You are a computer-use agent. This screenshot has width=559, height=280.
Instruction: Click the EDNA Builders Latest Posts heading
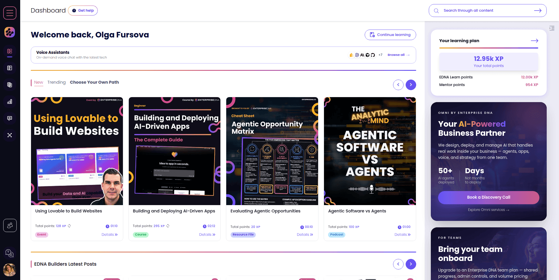pos(65,264)
